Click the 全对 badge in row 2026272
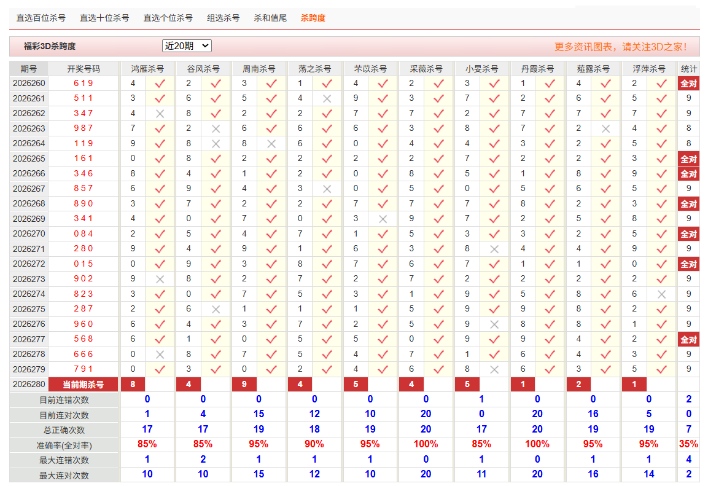 click(x=688, y=264)
